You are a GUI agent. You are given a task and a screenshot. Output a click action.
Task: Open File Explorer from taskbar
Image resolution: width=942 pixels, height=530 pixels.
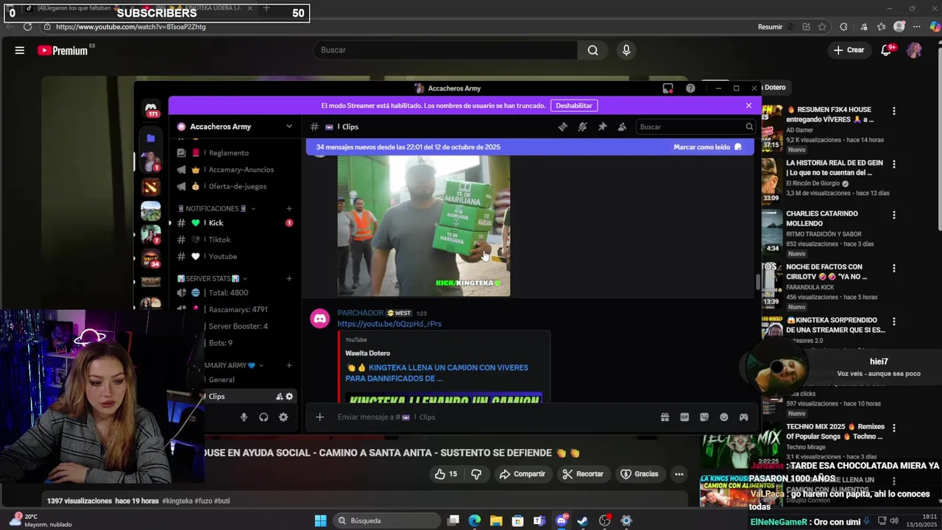[496, 520]
